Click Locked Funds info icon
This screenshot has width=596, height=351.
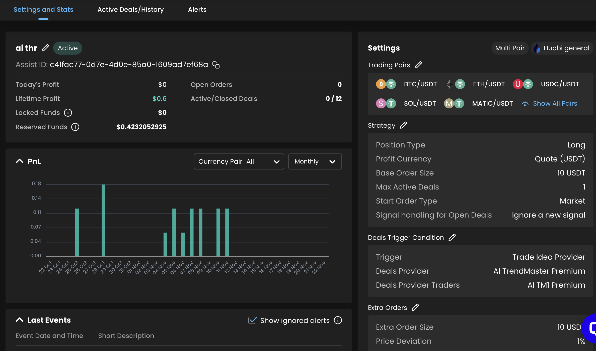[68, 113]
